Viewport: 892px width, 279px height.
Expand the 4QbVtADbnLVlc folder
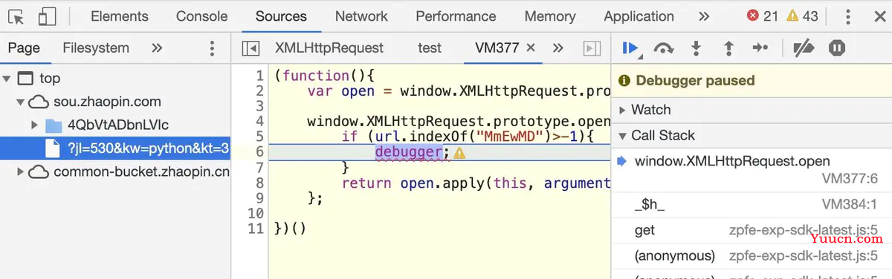pos(35,125)
